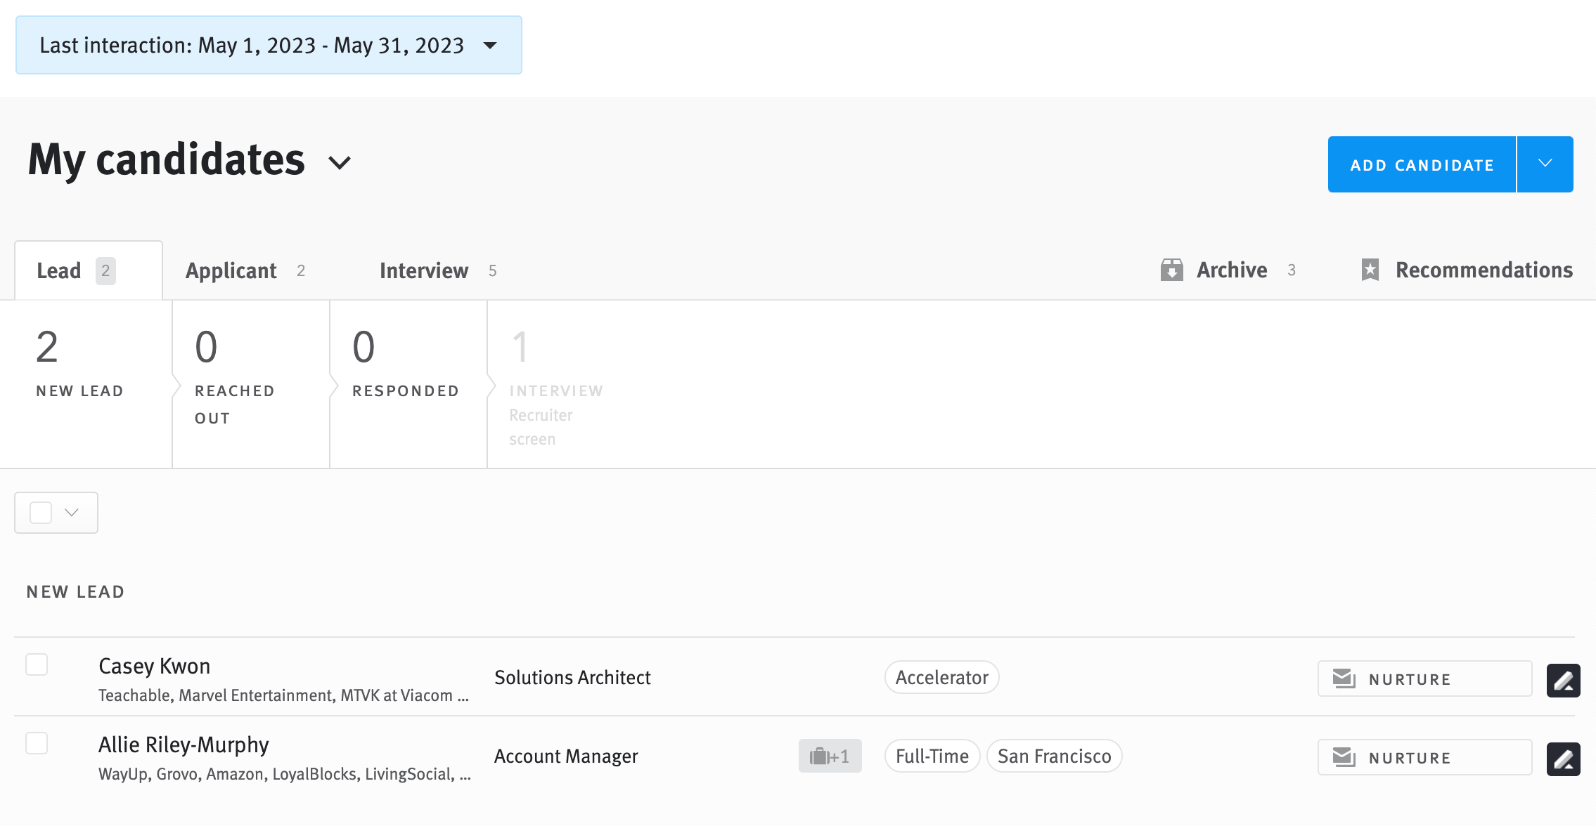
Task: Open the Interview tab
Action: pyautogui.click(x=423, y=270)
